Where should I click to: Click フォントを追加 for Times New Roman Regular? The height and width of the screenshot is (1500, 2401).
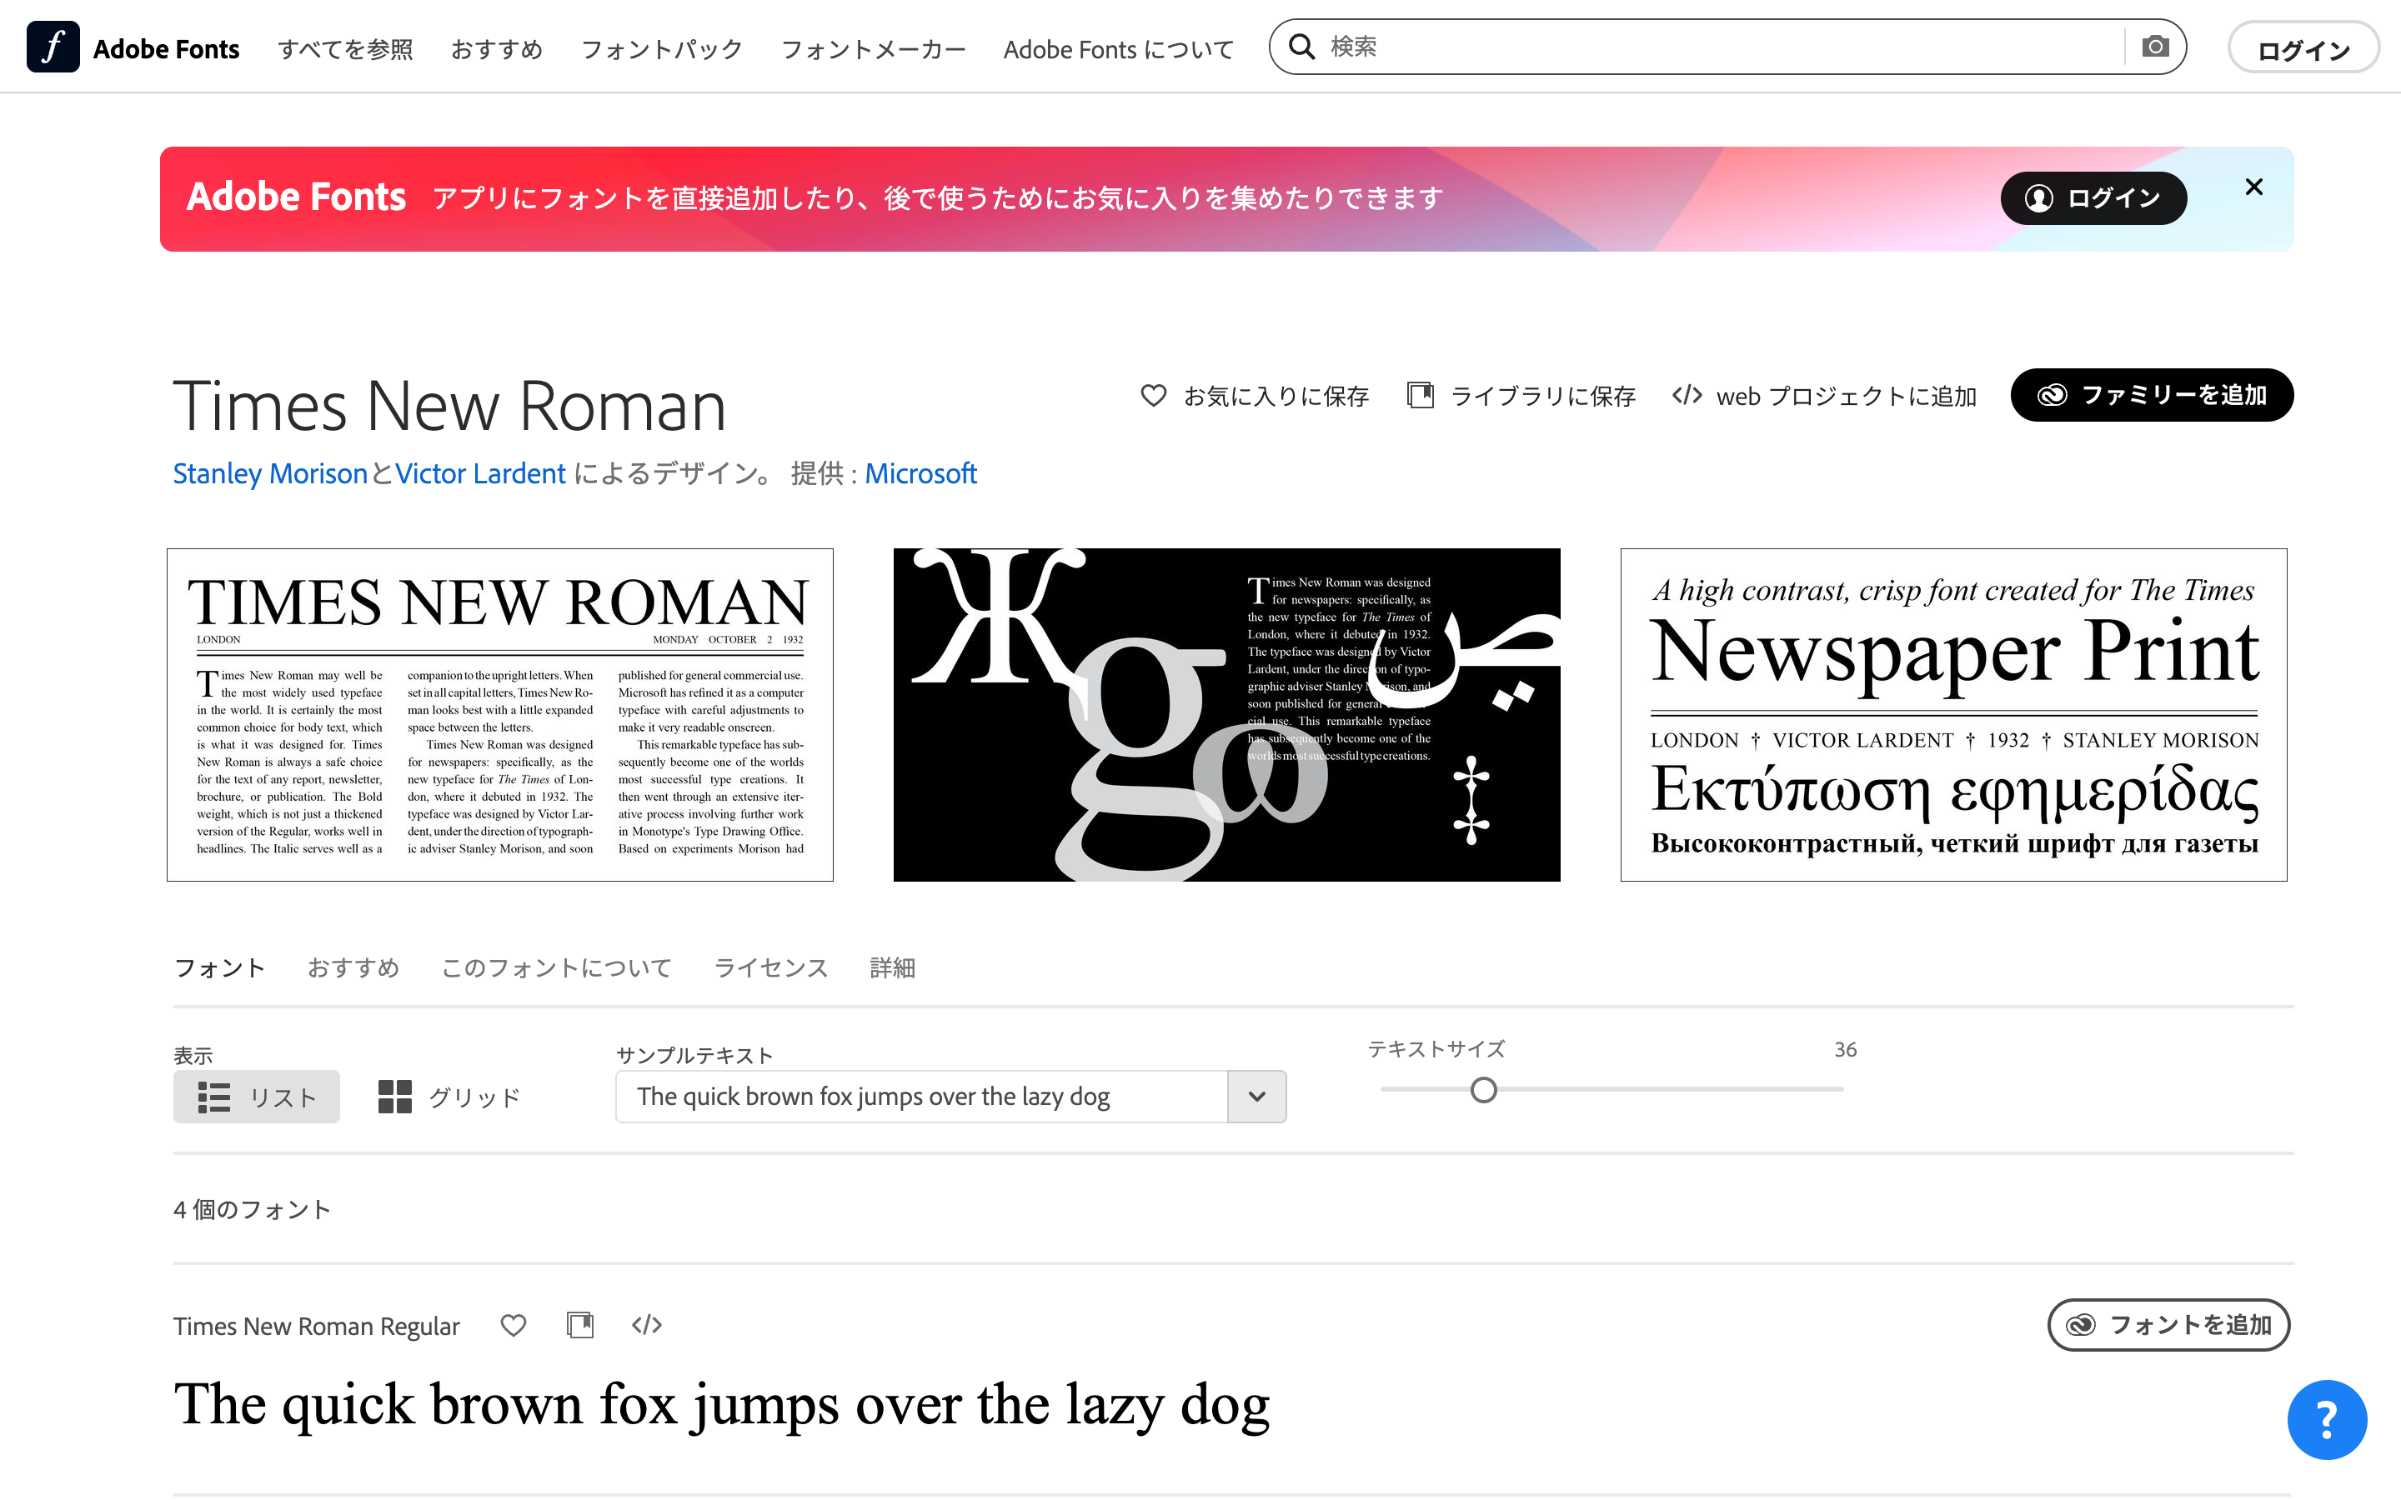pyautogui.click(x=2169, y=1325)
